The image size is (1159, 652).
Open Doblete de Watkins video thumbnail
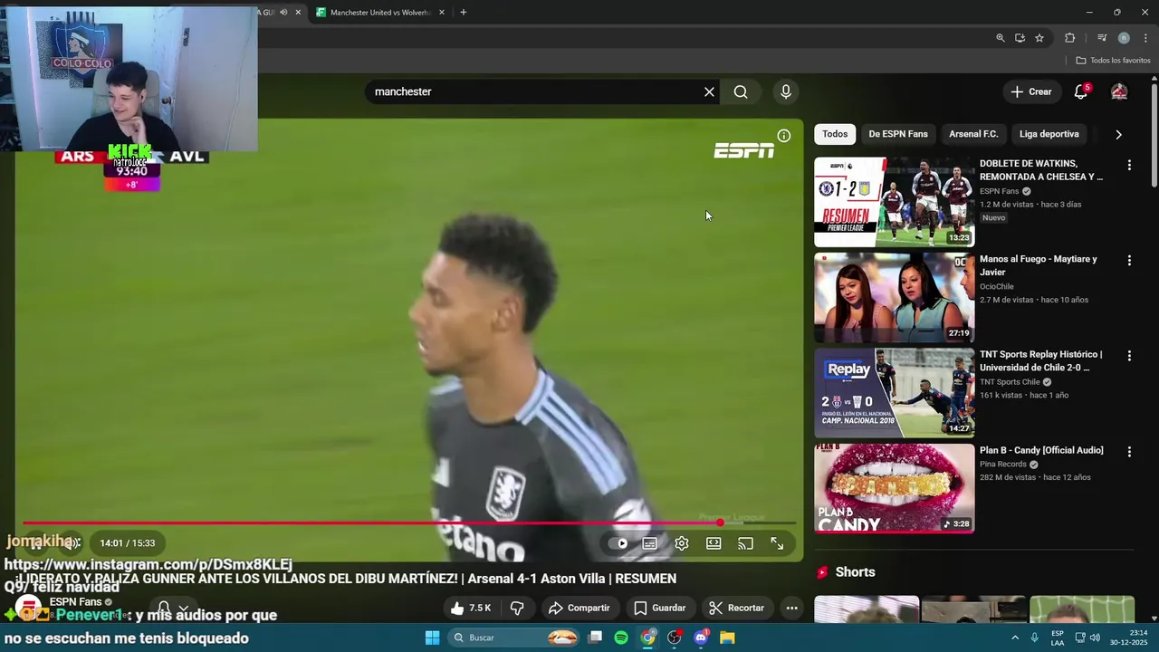click(894, 202)
